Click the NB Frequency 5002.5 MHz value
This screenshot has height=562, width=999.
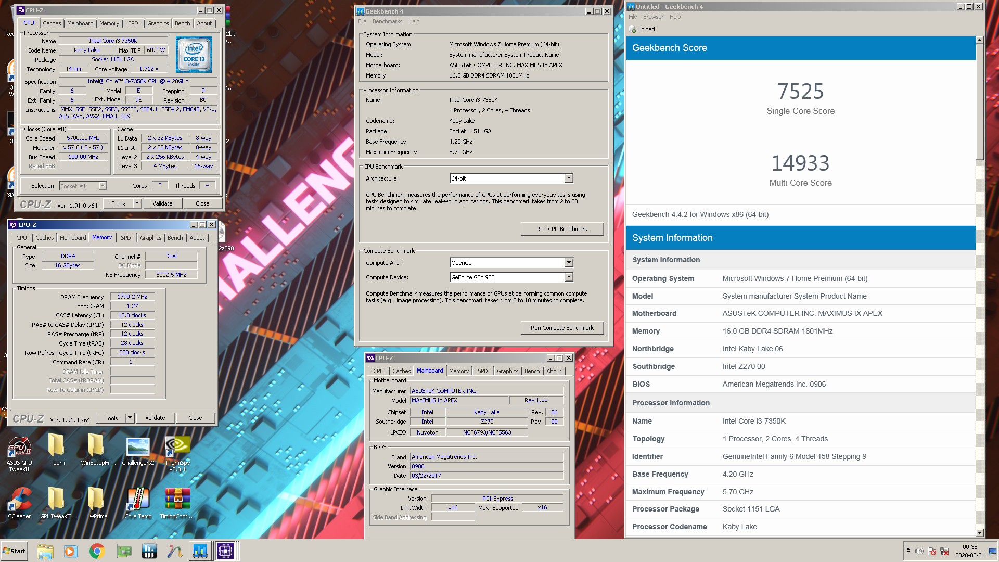coord(171,275)
